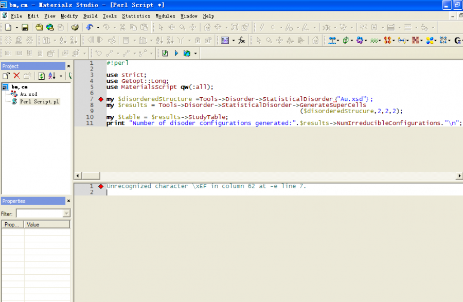Open the Tools menu
Viewport: 463px width, 302px height.
(x=110, y=16)
